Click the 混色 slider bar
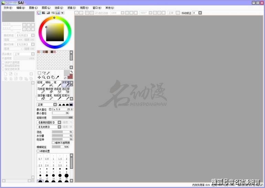Image resolution: width=265 pixels, height=188 pixels. [x=62, y=132]
